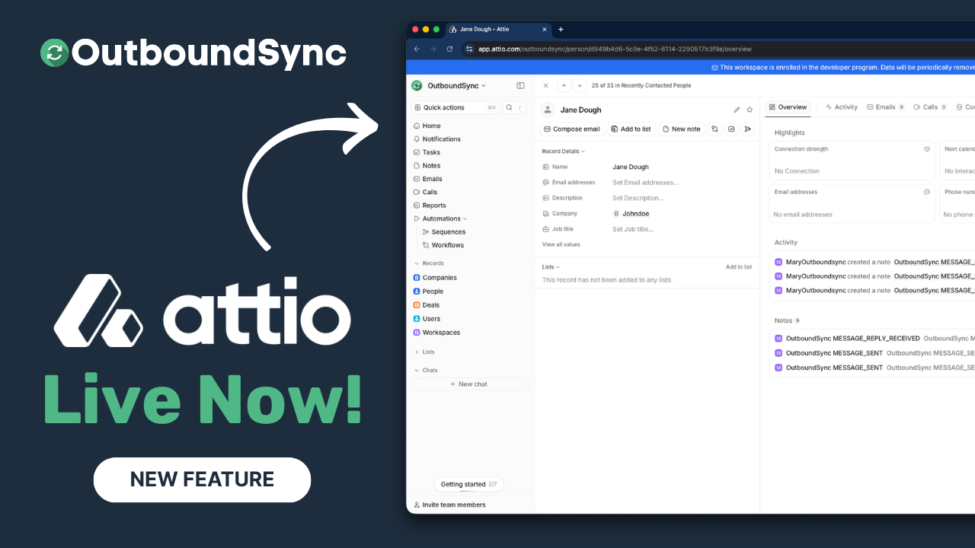The image size is (975, 548).
Task: Star the Jane Dough record
Action: 750,110
